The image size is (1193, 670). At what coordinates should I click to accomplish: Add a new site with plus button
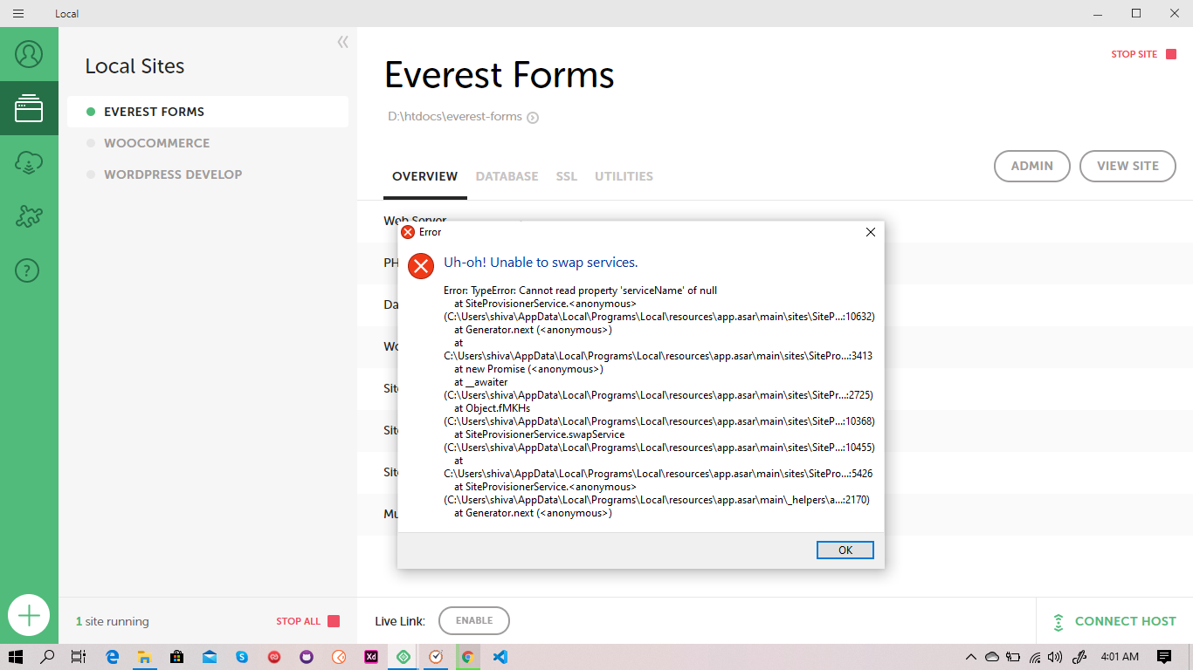click(29, 615)
